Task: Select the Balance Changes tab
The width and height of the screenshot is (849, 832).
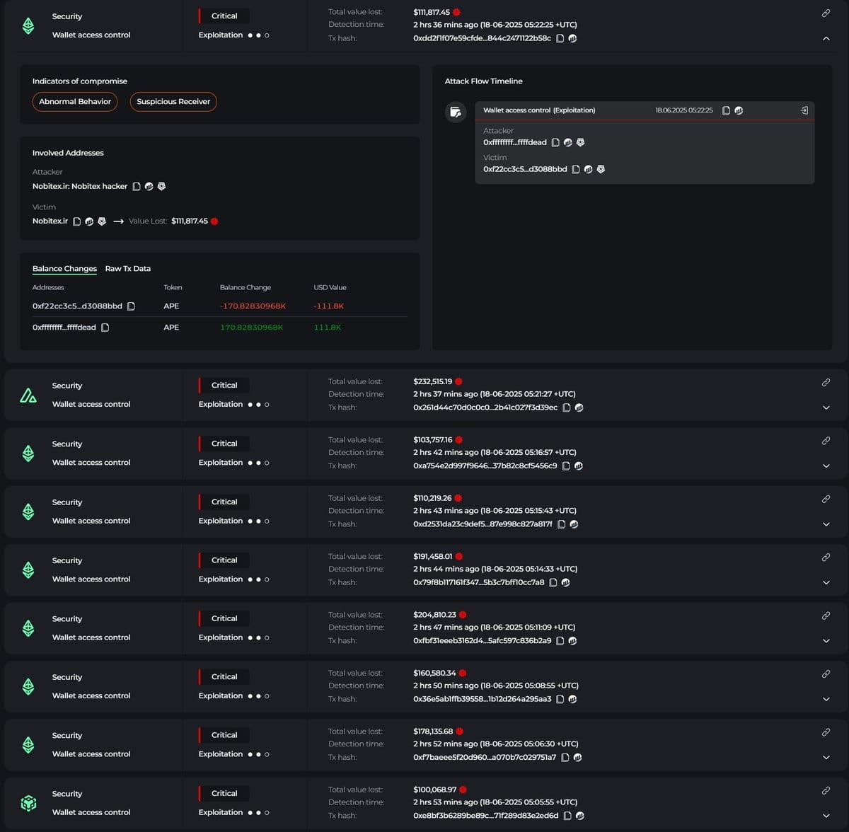Action: [x=64, y=269]
